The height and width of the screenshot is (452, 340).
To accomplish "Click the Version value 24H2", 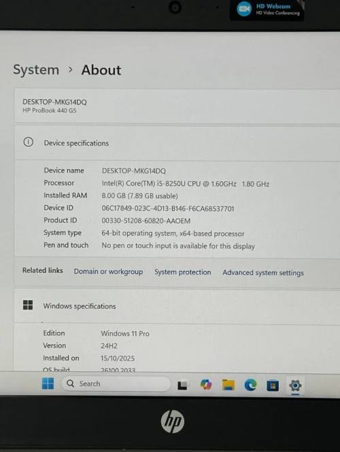I will (109, 346).
